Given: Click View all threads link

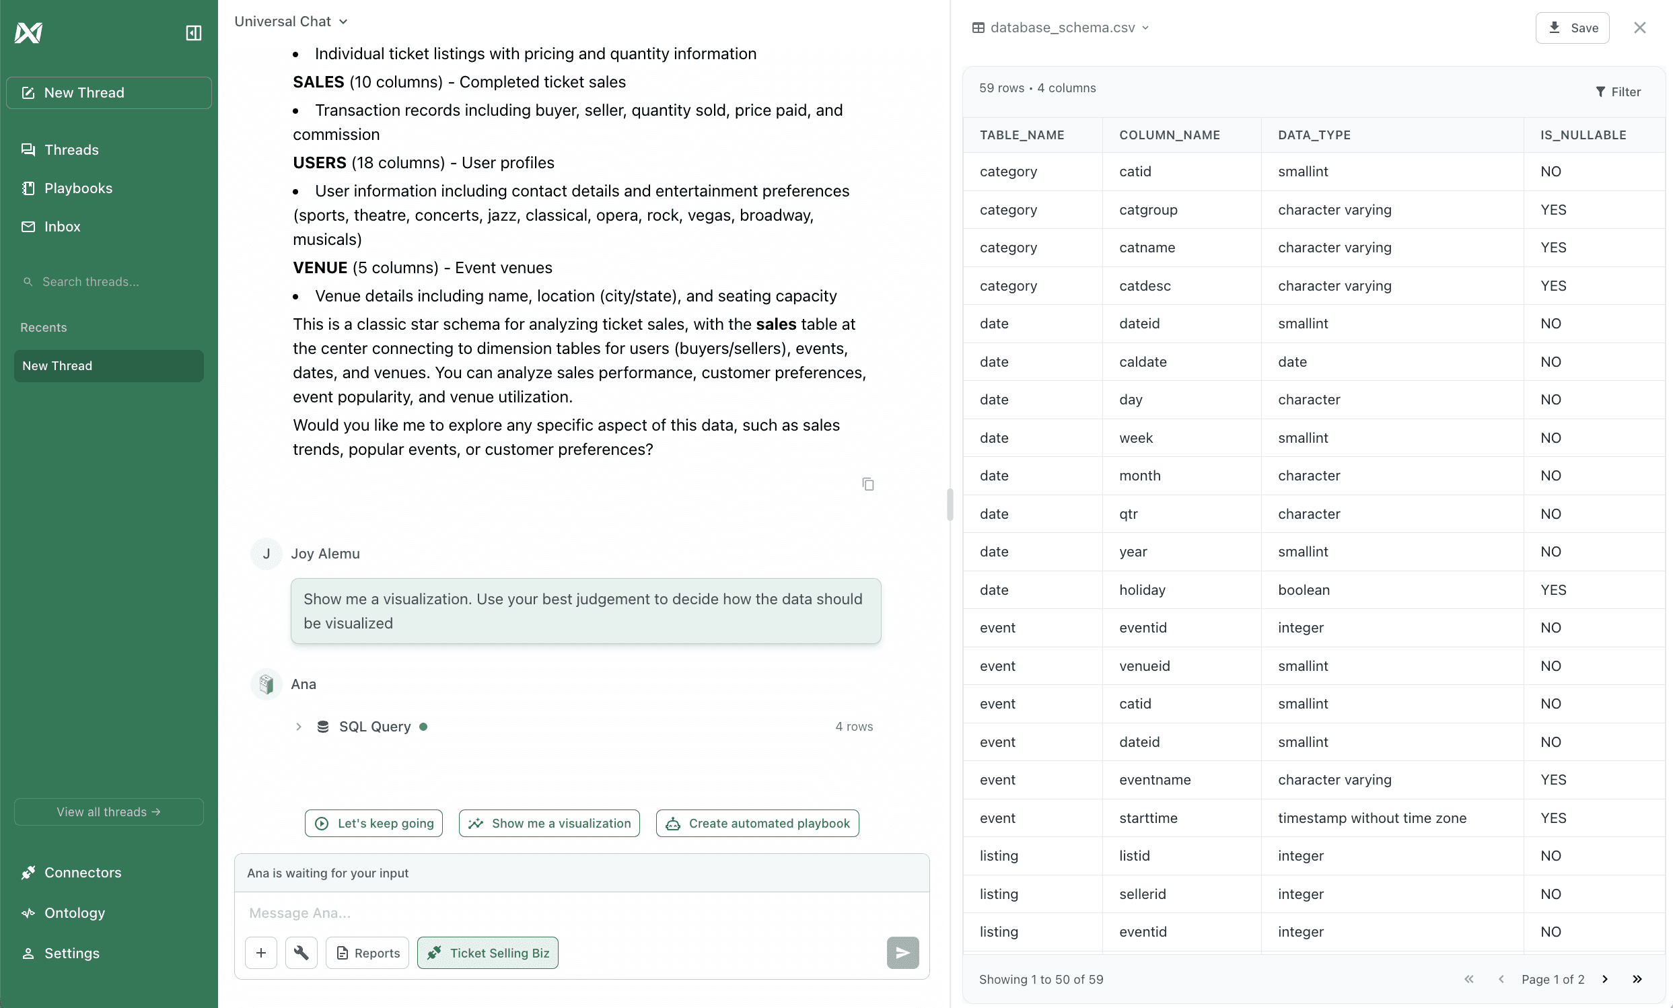Looking at the screenshot, I should point(108,811).
